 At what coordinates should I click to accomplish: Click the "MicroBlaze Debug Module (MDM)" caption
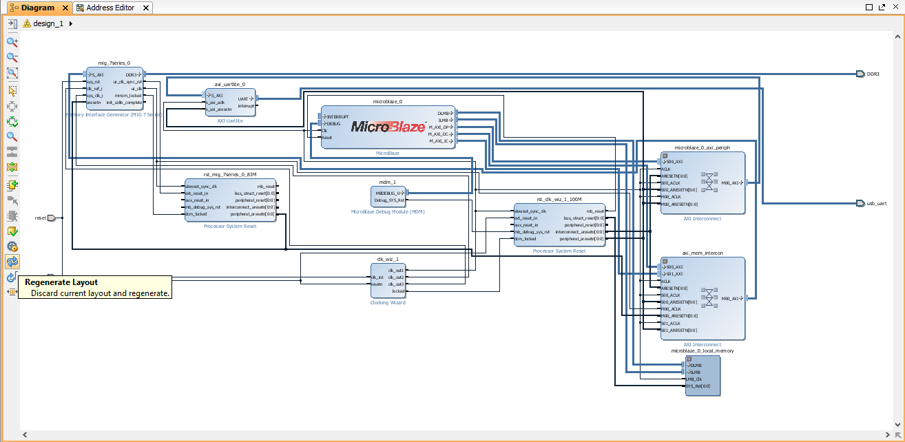(388, 212)
